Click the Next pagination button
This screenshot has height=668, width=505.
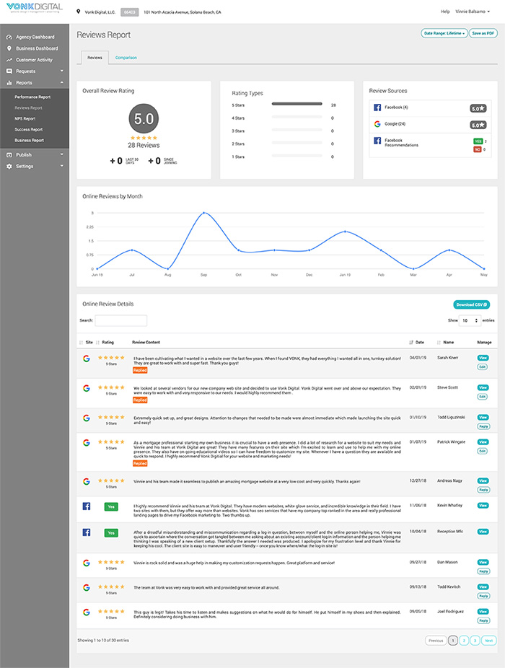(x=489, y=641)
